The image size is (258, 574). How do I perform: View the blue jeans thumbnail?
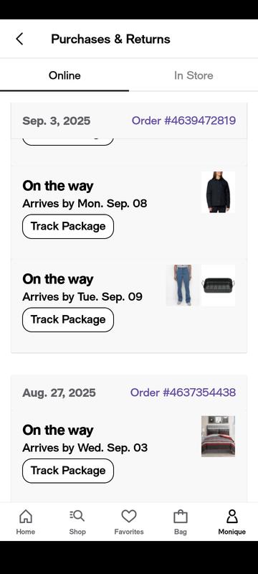pyautogui.click(x=183, y=285)
